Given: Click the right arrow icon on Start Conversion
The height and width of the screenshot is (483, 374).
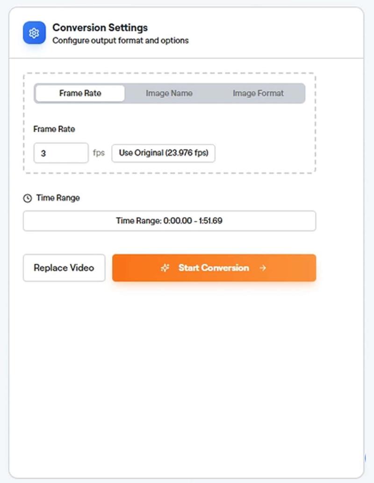Looking at the screenshot, I should [x=263, y=268].
